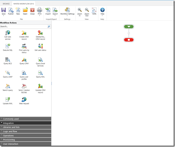
Task: Click the green workflow start node
Action: point(129,27)
